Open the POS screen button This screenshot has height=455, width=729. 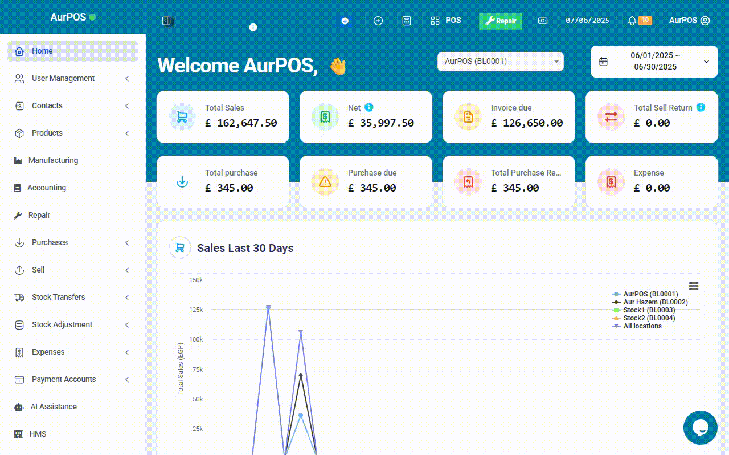[x=446, y=21]
